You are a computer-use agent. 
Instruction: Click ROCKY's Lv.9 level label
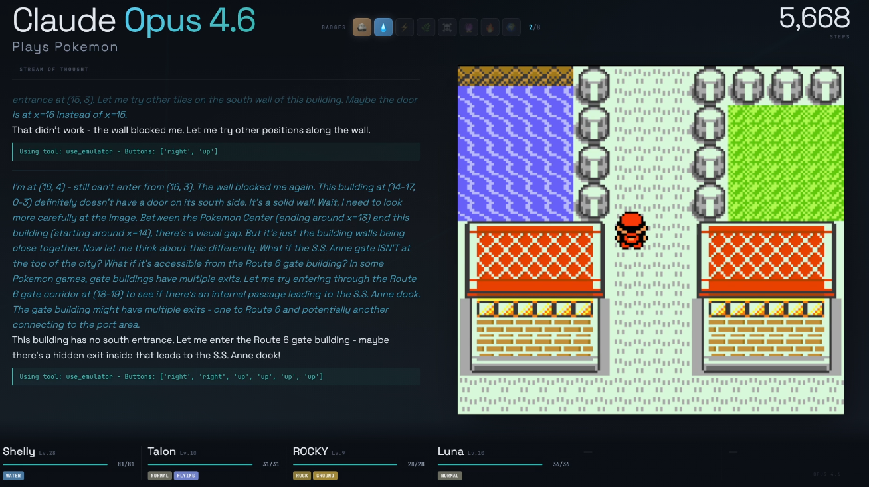pyautogui.click(x=338, y=453)
